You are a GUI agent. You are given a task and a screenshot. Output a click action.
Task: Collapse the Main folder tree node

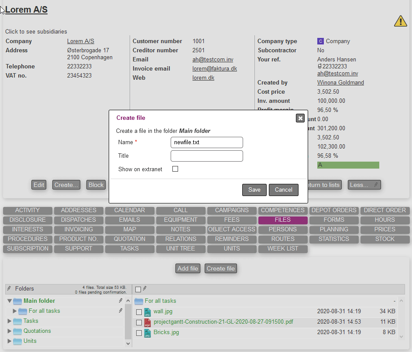point(10,301)
